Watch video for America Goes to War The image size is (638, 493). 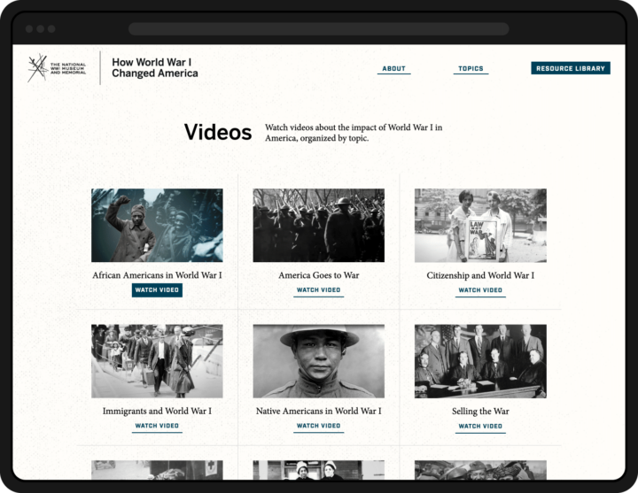[x=318, y=290]
